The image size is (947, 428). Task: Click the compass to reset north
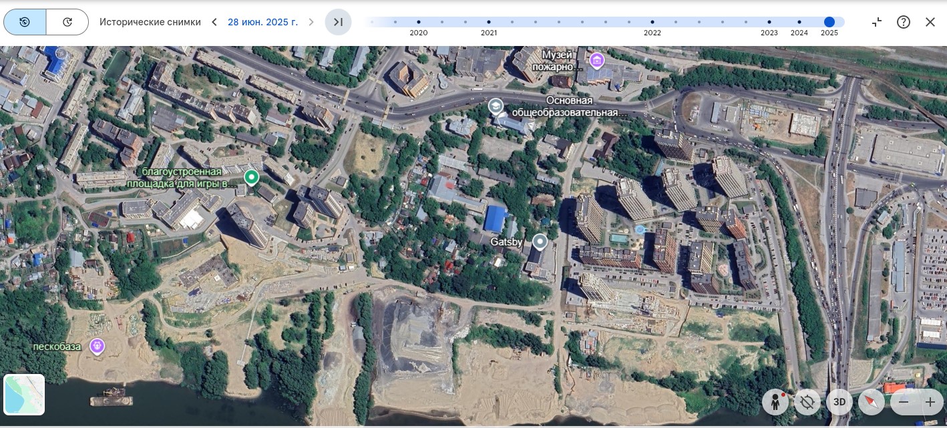pyautogui.click(x=872, y=402)
